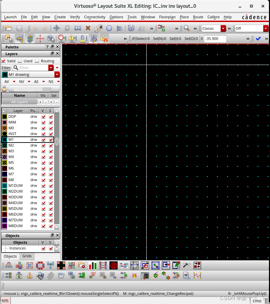Image resolution: width=270 pixels, height=304 pixels.
Task: Toggle selectability checkbox for MIM layer
Action: coord(51,122)
